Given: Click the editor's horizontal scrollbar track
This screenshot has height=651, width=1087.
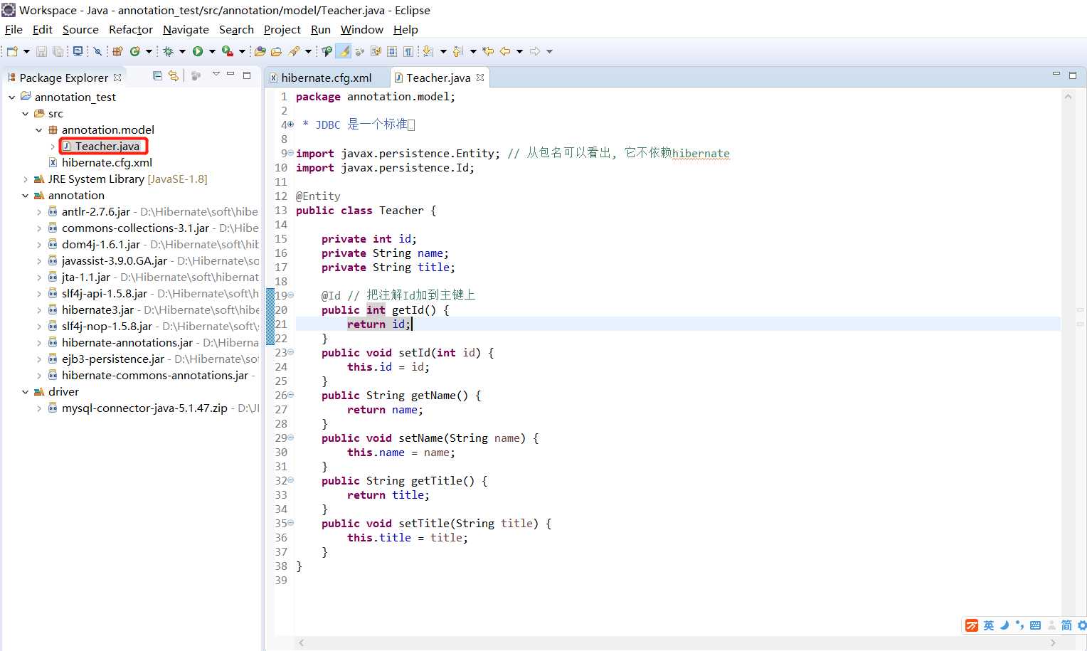Looking at the screenshot, I should click(676, 642).
